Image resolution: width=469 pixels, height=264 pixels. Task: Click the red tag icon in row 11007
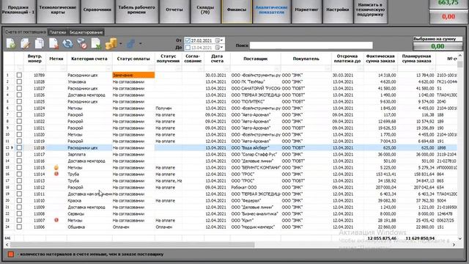click(x=56, y=220)
